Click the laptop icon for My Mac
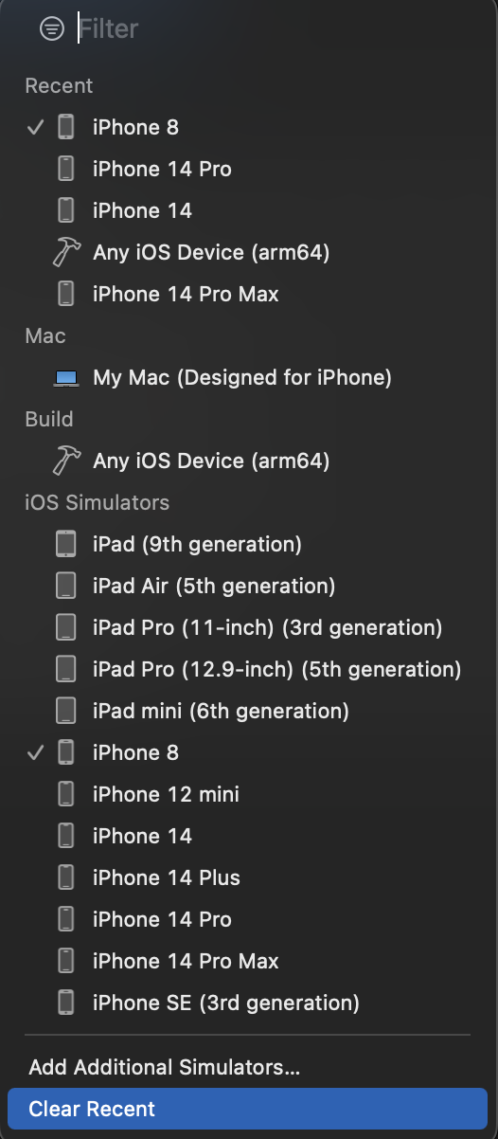 click(x=65, y=378)
